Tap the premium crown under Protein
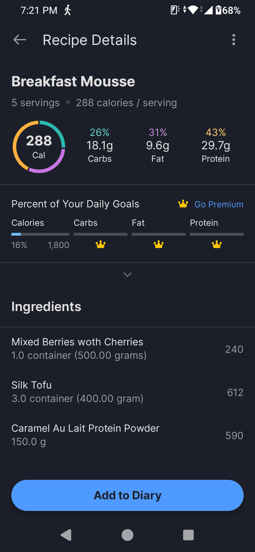Image resolution: width=255 pixels, height=552 pixels. [216, 245]
